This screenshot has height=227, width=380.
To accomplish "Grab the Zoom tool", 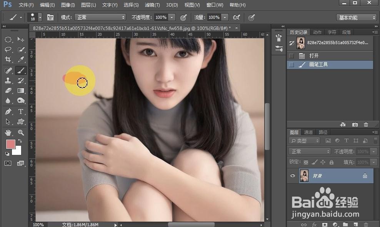I will (x=21, y=132).
